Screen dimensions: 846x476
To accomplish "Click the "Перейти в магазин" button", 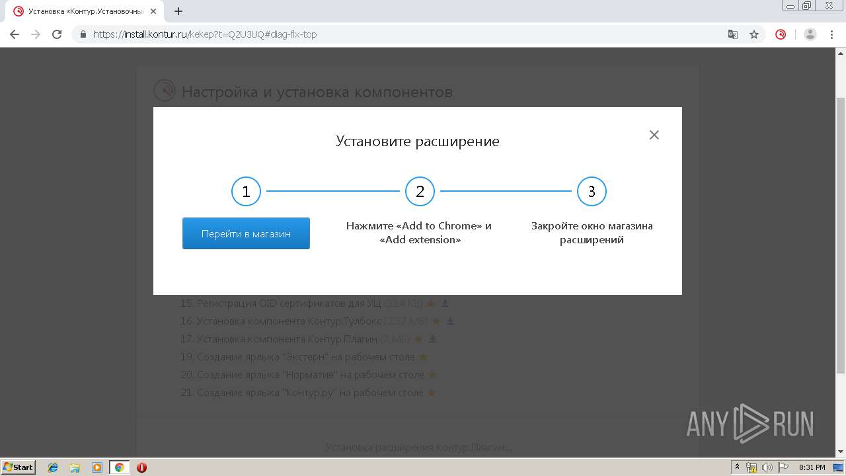I will (x=246, y=233).
